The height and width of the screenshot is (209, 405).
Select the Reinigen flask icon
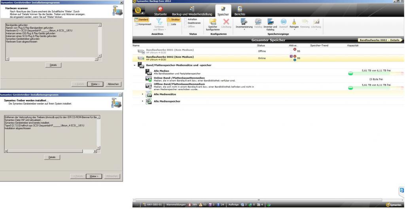294,22
